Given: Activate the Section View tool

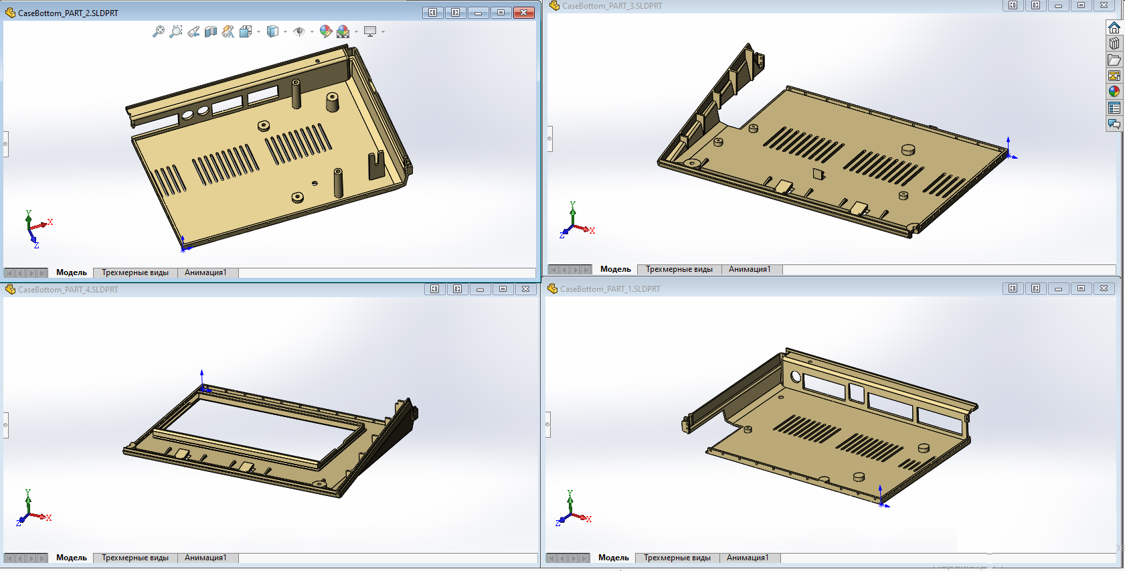Looking at the screenshot, I should click(211, 31).
